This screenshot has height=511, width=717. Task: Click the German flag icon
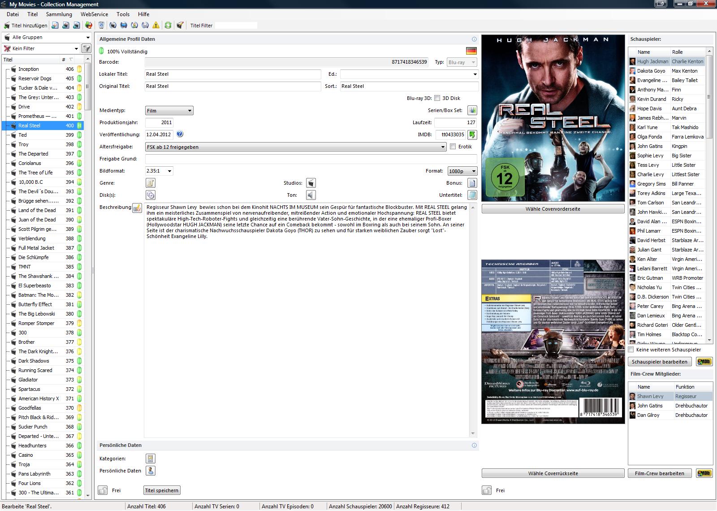pyautogui.click(x=471, y=51)
